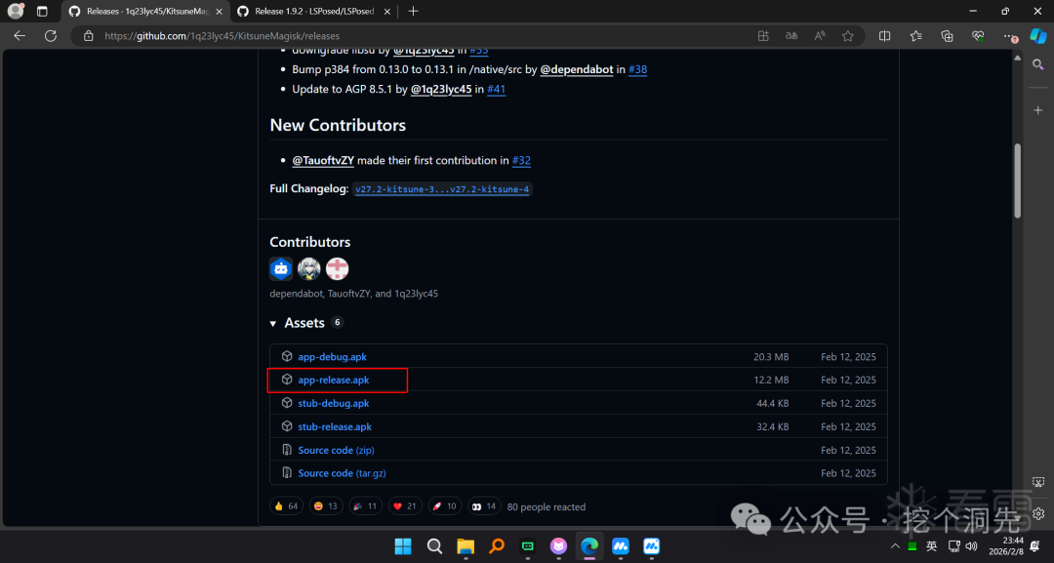
Task: View dependabot contributor avatar
Action: point(281,268)
